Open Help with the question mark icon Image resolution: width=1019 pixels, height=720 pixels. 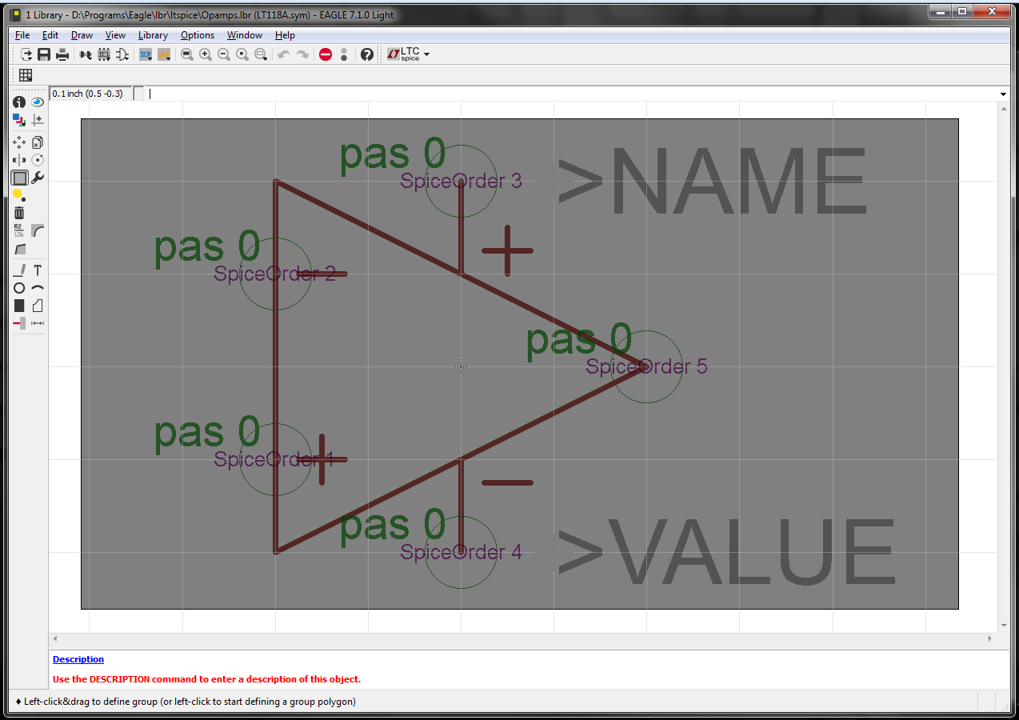click(x=367, y=54)
